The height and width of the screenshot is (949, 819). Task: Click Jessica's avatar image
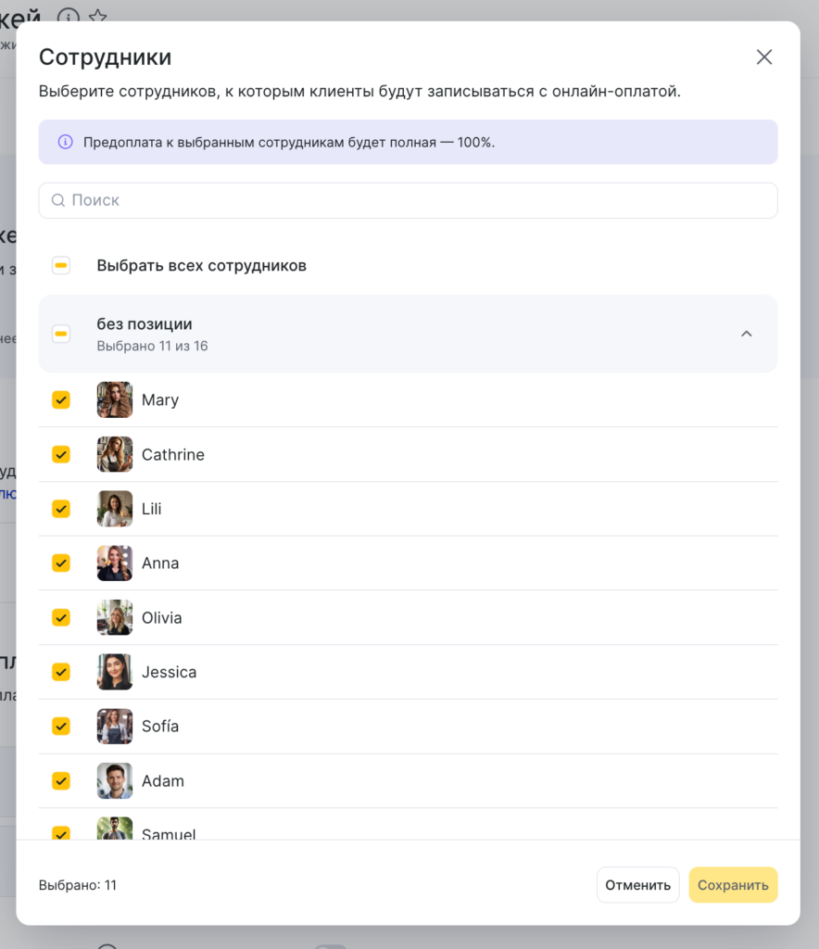pyautogui.click(x=115, y=672)
